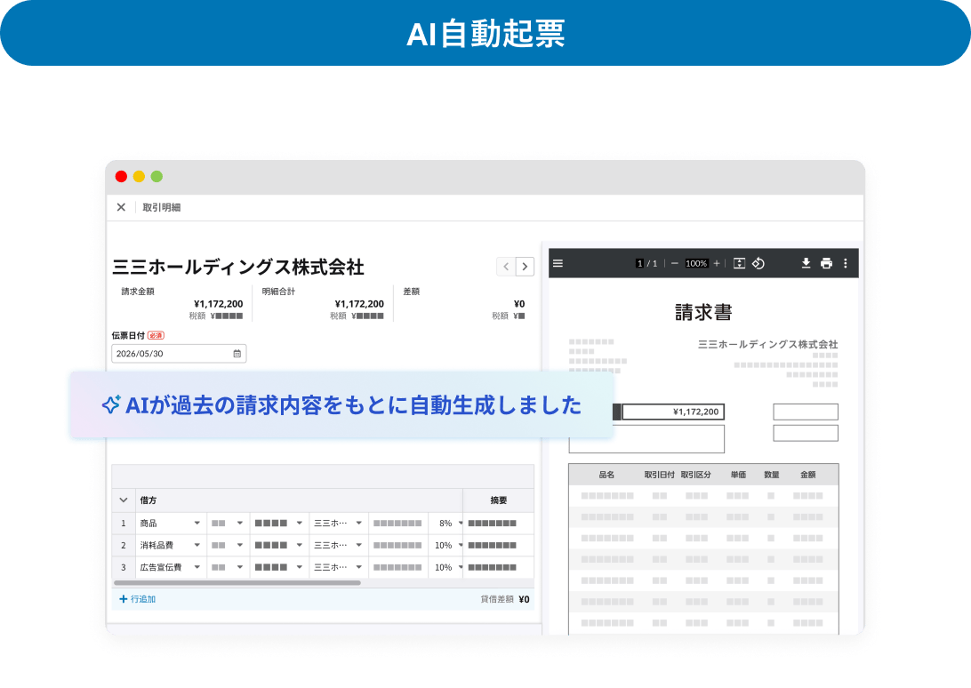Open calendar picker for 伝票日付

(x=237, y=354)
